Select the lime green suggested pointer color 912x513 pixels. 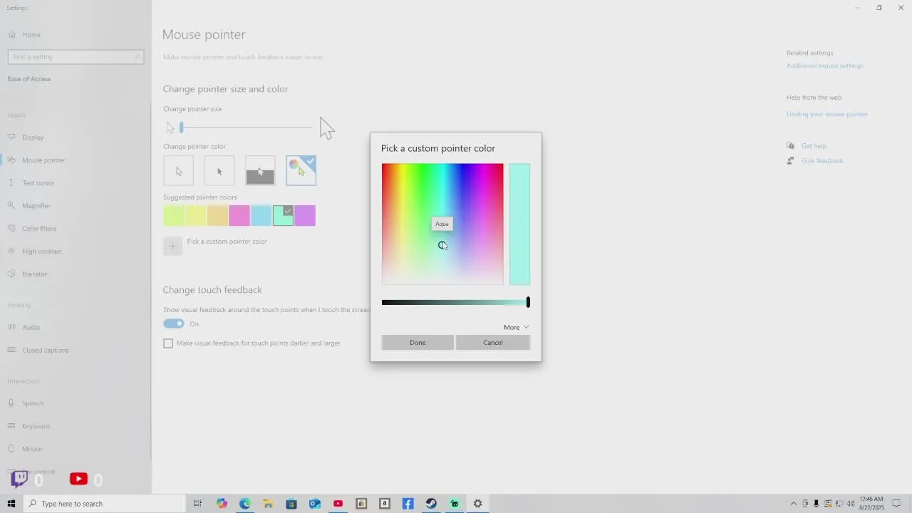(x=174, y=215)
